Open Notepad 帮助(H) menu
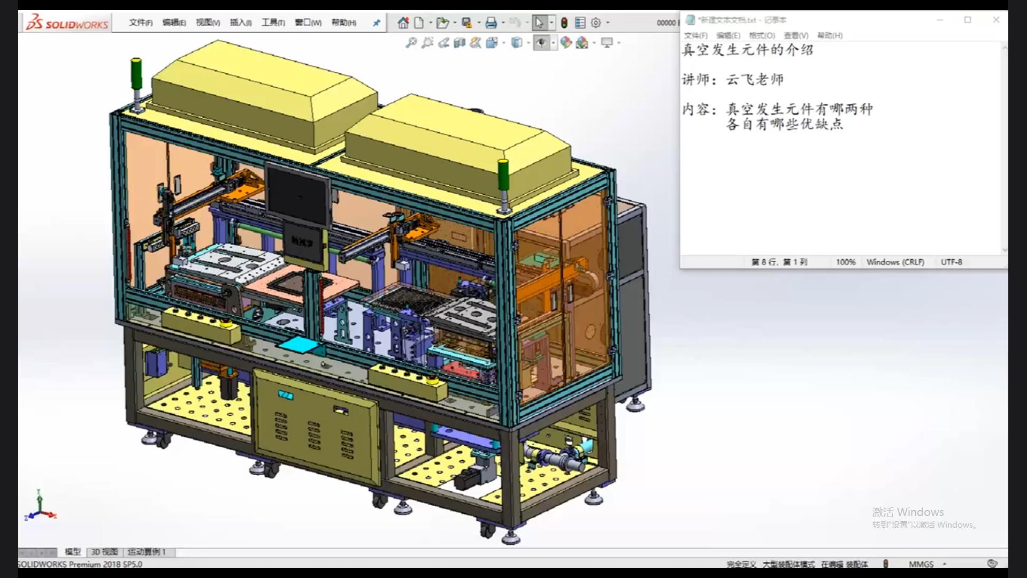This screenshot has height=578, width=1027. point(830,35)
